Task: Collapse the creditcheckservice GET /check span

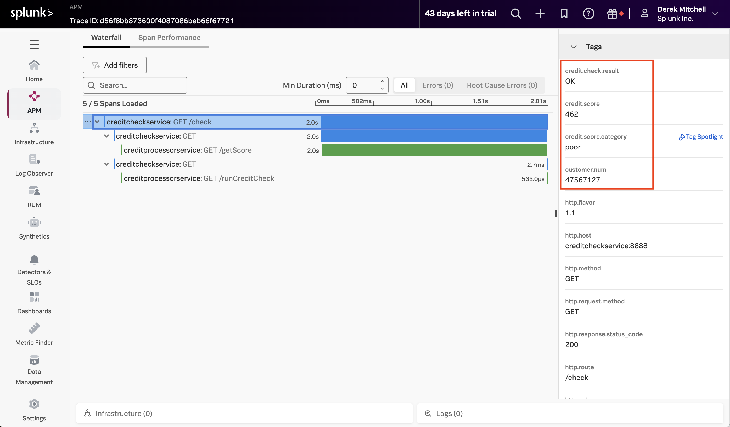Action: [97, 122]
